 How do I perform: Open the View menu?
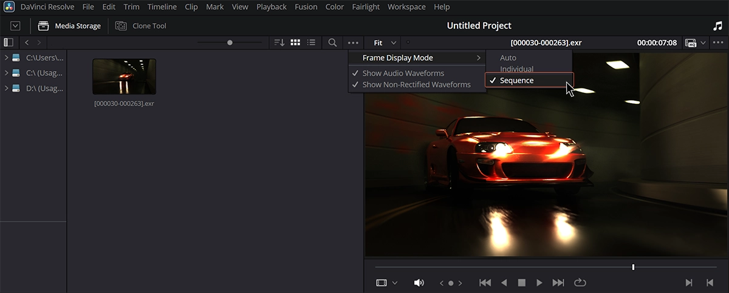coord(240,7)
